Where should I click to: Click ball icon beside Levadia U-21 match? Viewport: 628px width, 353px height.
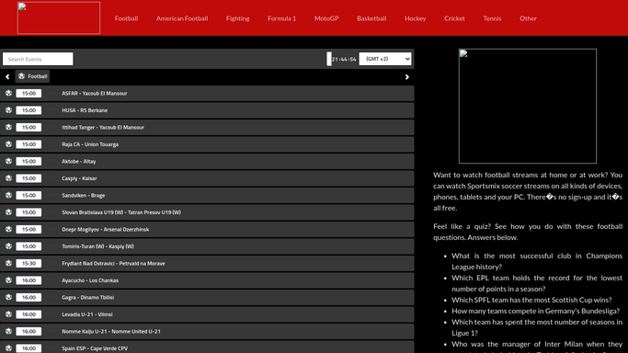pos(9,314)
